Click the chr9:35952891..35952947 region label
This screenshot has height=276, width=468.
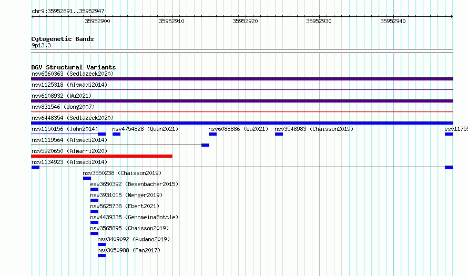point(68,11)
